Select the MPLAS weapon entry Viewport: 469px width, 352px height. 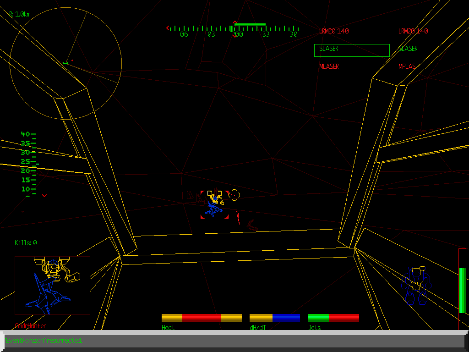[x=407, y=66]
